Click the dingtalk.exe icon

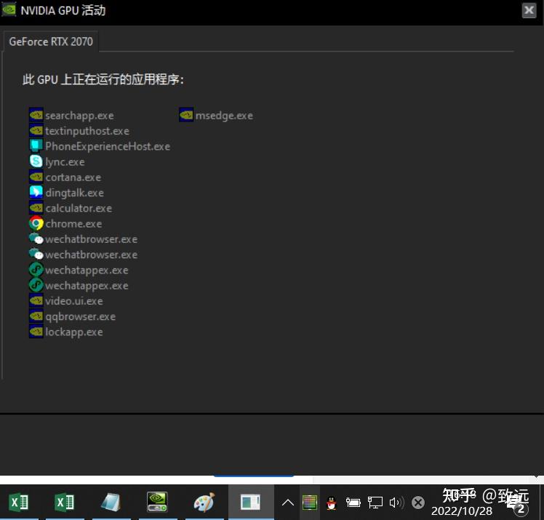(x=36, y=192)
